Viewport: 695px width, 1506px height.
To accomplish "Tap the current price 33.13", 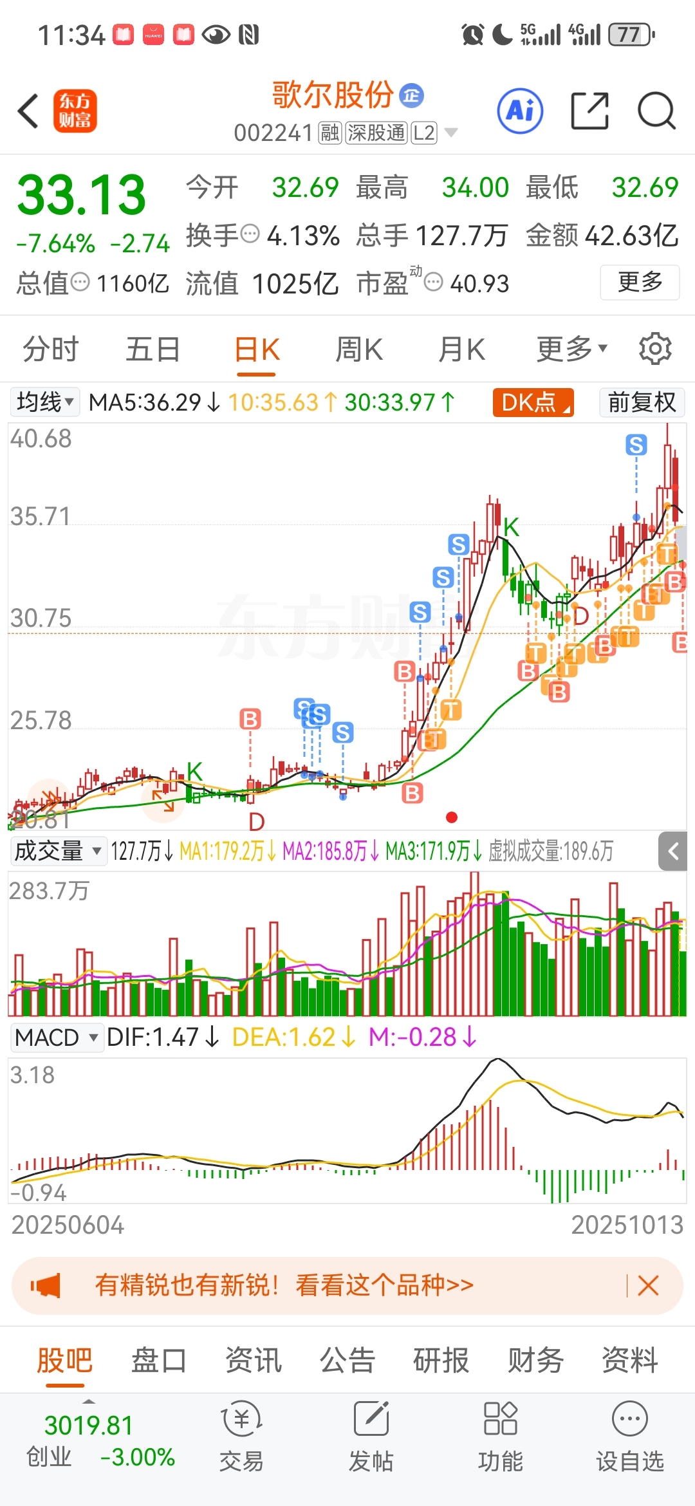I will coord(82,195).
